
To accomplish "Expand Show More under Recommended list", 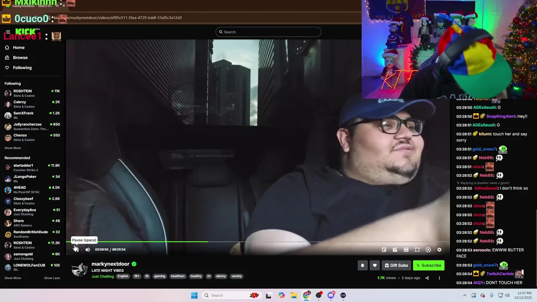I will tap(13, 278).
